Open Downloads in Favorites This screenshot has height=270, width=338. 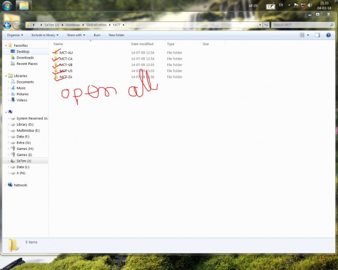[x=25, y=57]
